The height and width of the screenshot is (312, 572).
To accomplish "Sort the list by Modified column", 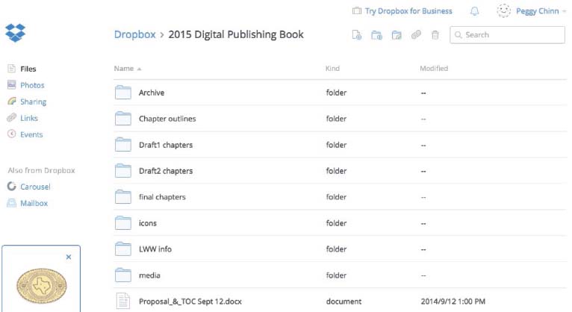I will pos(434,68).
